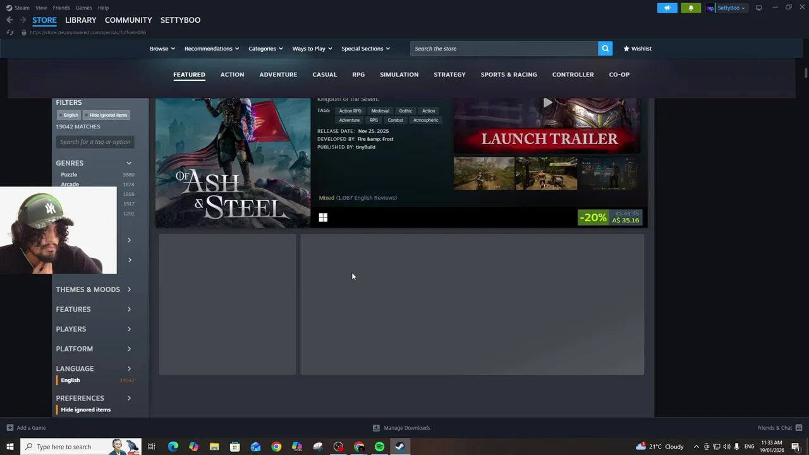Screen dimensions: 809x455
Task: Launch Microsoft Edge from taskbar
Action: click(x=173, y=447)
